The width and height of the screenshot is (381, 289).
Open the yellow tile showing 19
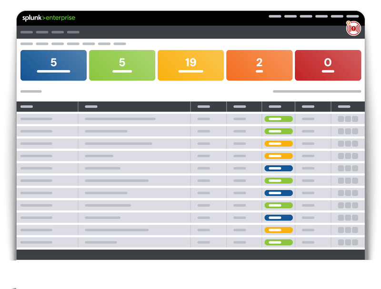click(190, 65)
